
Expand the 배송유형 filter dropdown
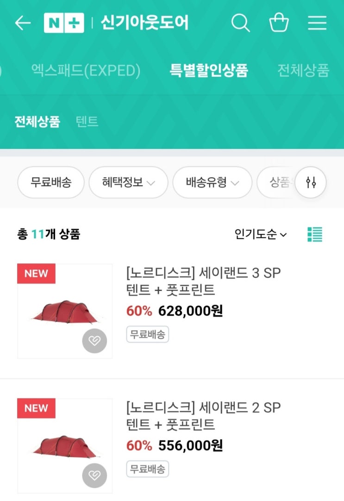pyautogui.click(x=213, y=182)
